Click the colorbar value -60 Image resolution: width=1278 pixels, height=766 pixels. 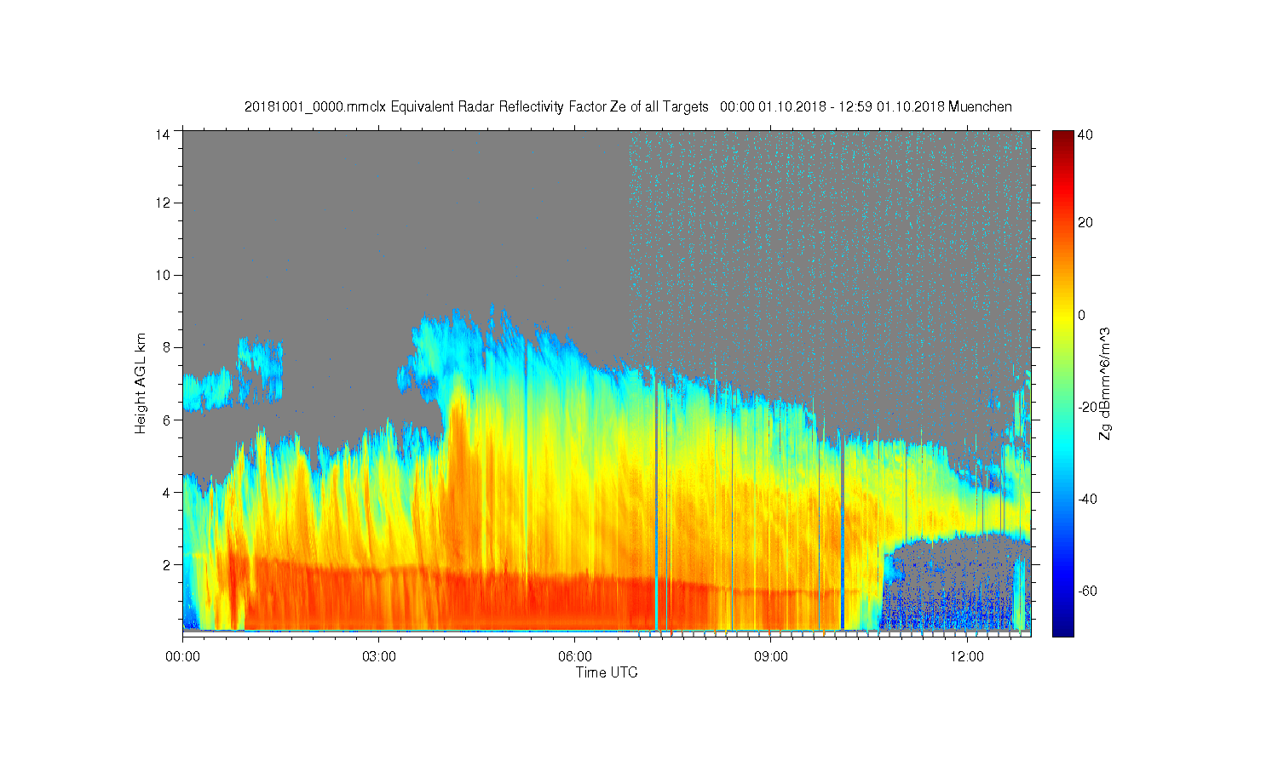click(1087, 591)
